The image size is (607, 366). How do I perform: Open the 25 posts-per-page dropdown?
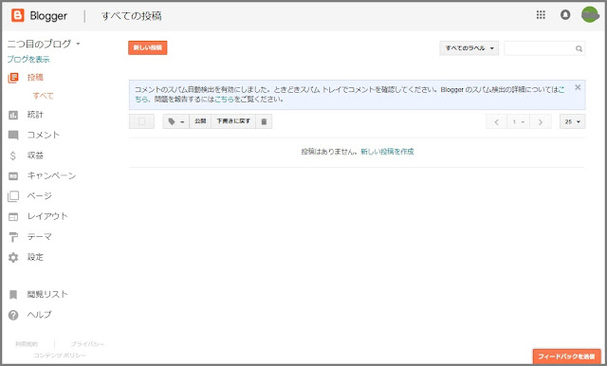(572, 122)
